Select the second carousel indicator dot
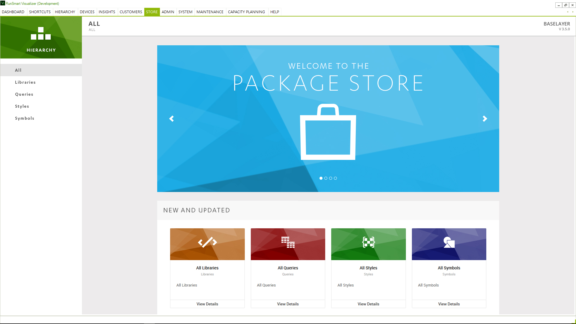Image resolution: width=576 pixels, height=324 pixels. (x=326, y=178)
